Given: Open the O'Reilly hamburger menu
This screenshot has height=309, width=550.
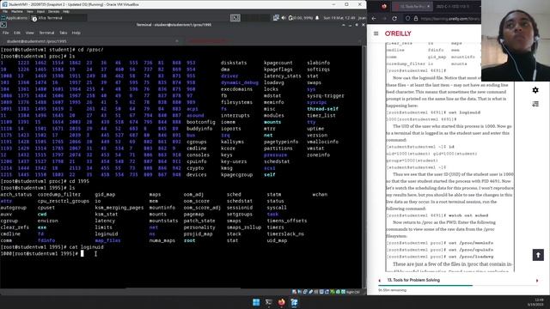Looking at the screenshot, I should pos(376,33).
